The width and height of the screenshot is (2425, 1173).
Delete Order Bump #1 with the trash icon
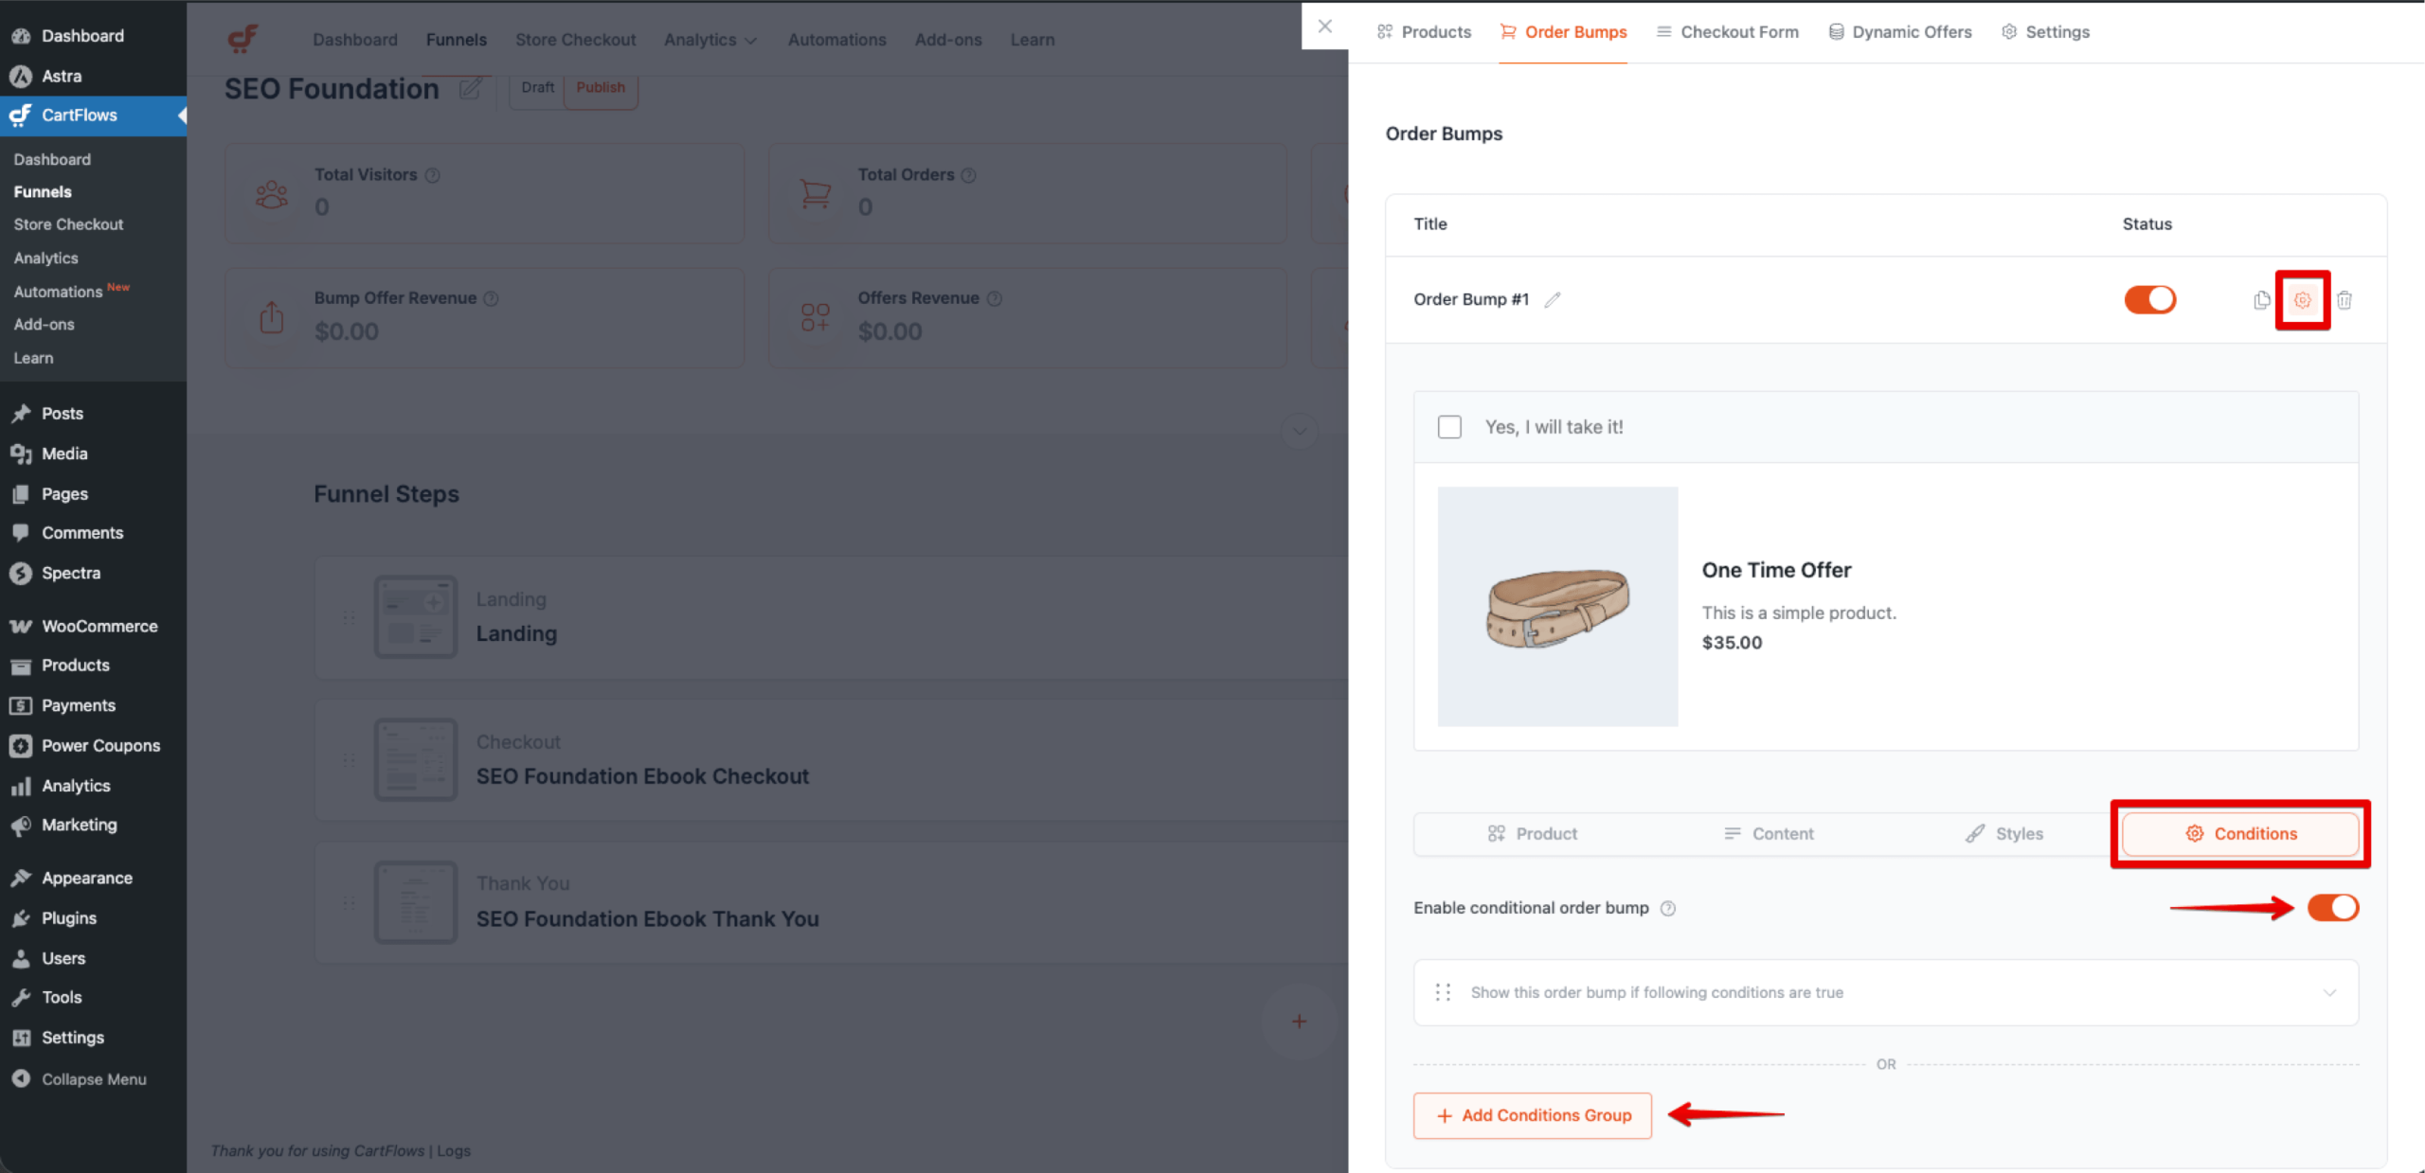coord(2344,300)
